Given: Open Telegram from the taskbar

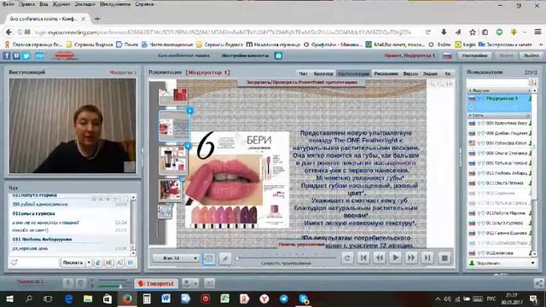Looking at the screenshot, I should 284,299.
